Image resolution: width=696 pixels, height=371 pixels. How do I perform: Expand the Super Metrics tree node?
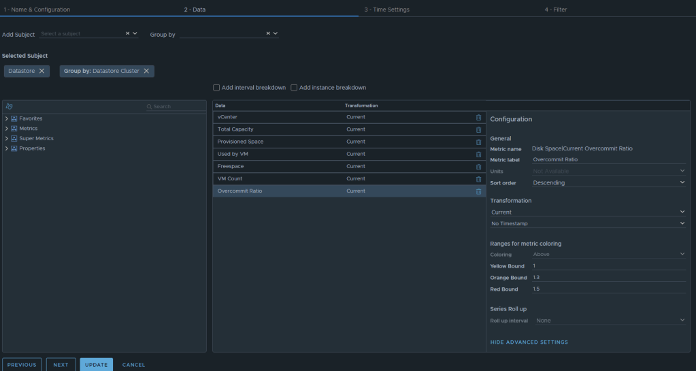(x=6, y=138)
